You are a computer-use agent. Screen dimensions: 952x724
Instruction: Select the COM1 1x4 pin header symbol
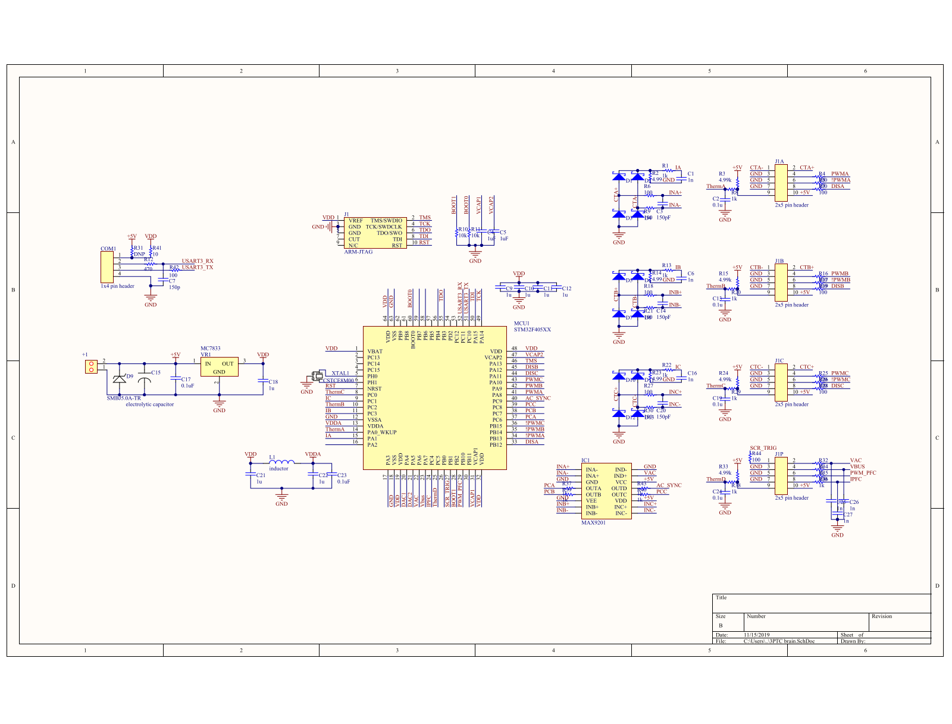(107, 267)
